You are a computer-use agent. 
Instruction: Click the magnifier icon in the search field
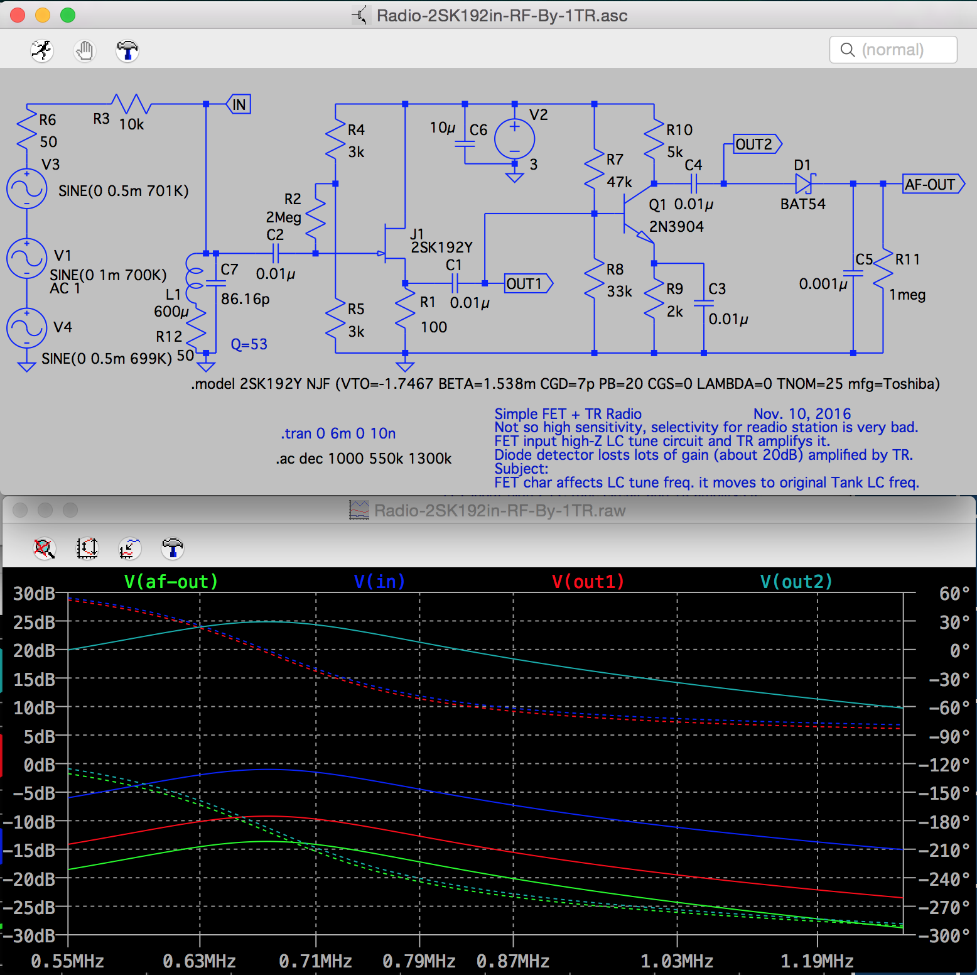(x=847, y=50)
